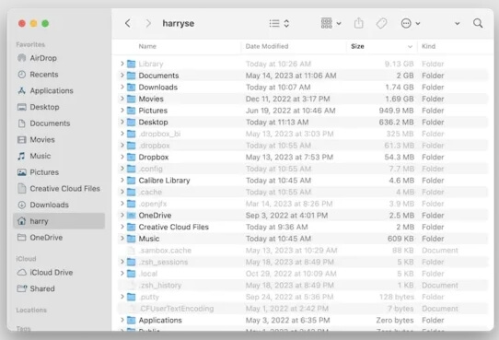The width and height of the screenshot is (499, 340).
Task: Select the harry home folder in sidebar
Action: click(59, 221)
